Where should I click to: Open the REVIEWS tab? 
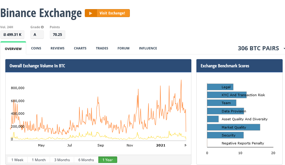pos(57,48)
